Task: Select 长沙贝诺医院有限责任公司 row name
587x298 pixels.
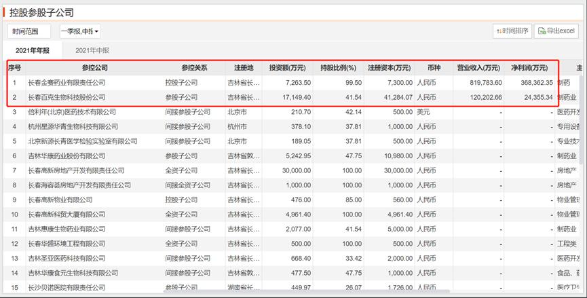Action: [67, 288]
